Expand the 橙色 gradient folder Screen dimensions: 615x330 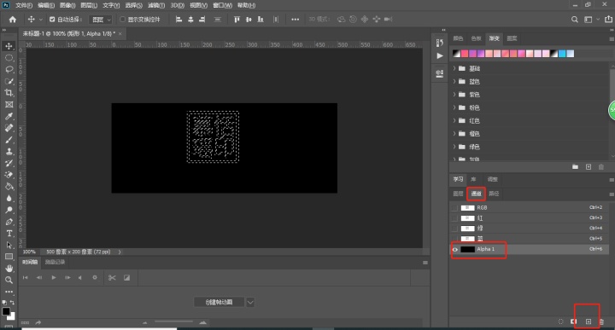click(x=454, y=134)
